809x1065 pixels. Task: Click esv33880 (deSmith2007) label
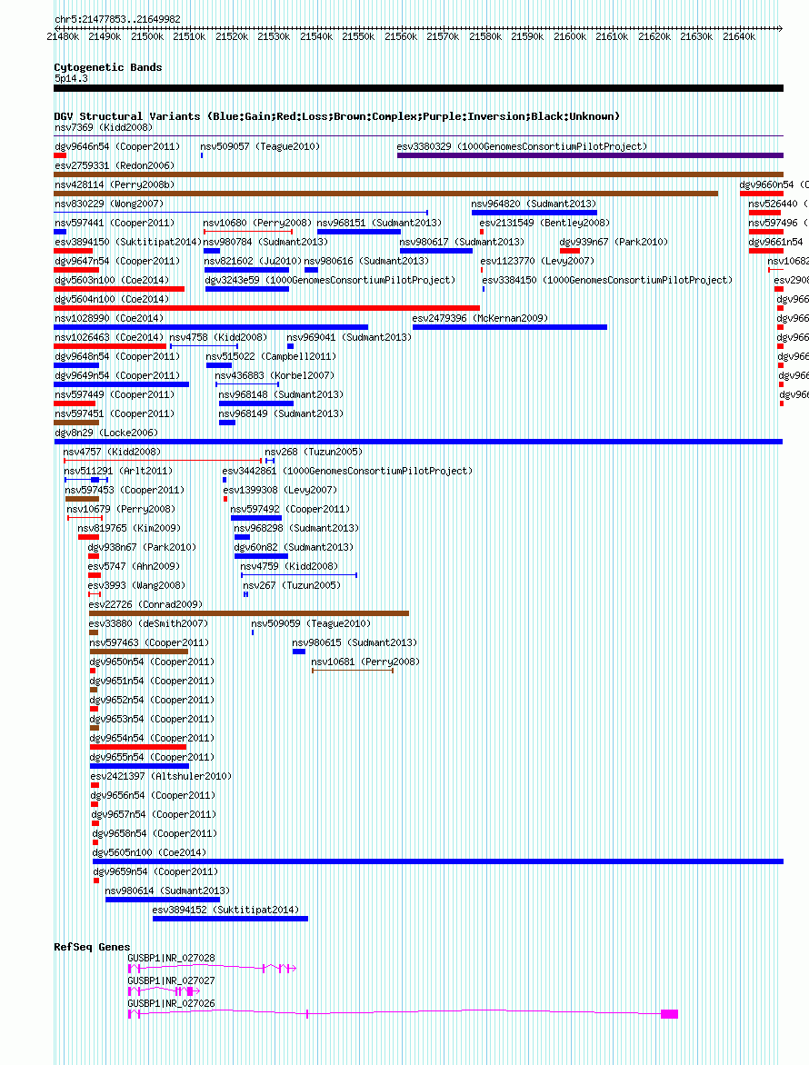click(148, 623)
